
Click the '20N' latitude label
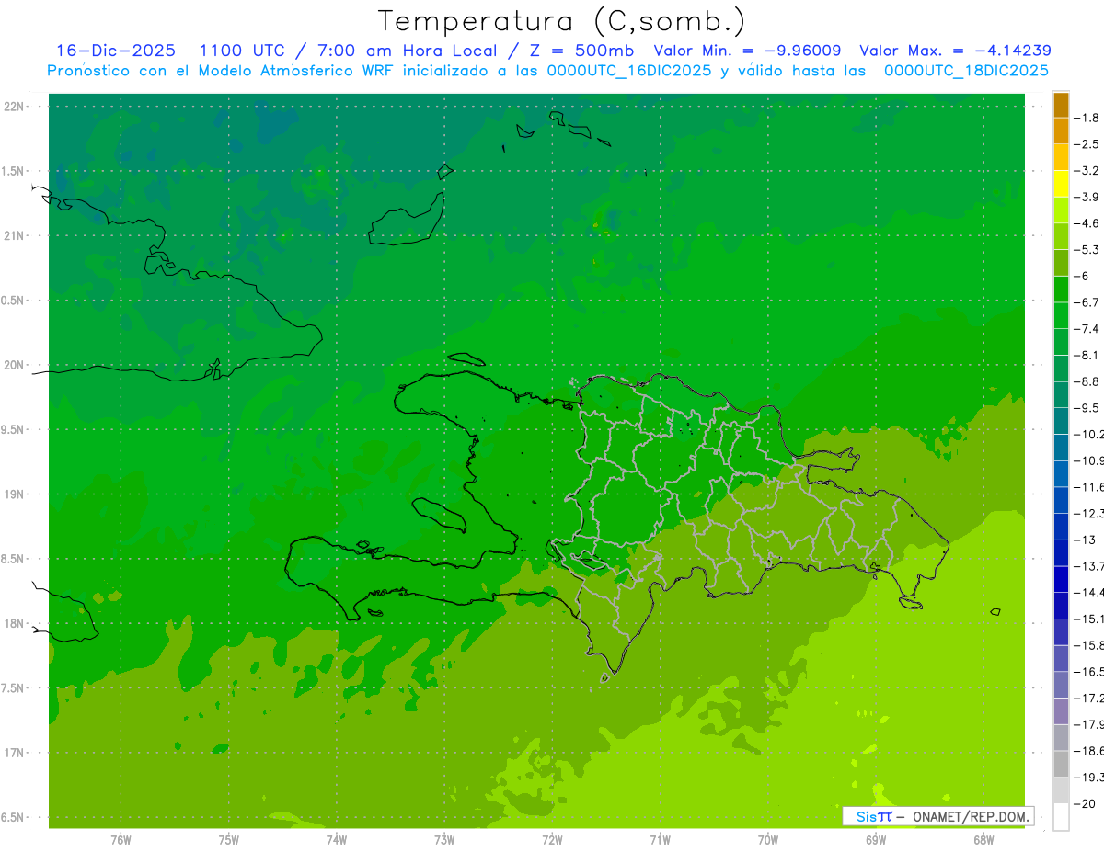pos(15,365)
